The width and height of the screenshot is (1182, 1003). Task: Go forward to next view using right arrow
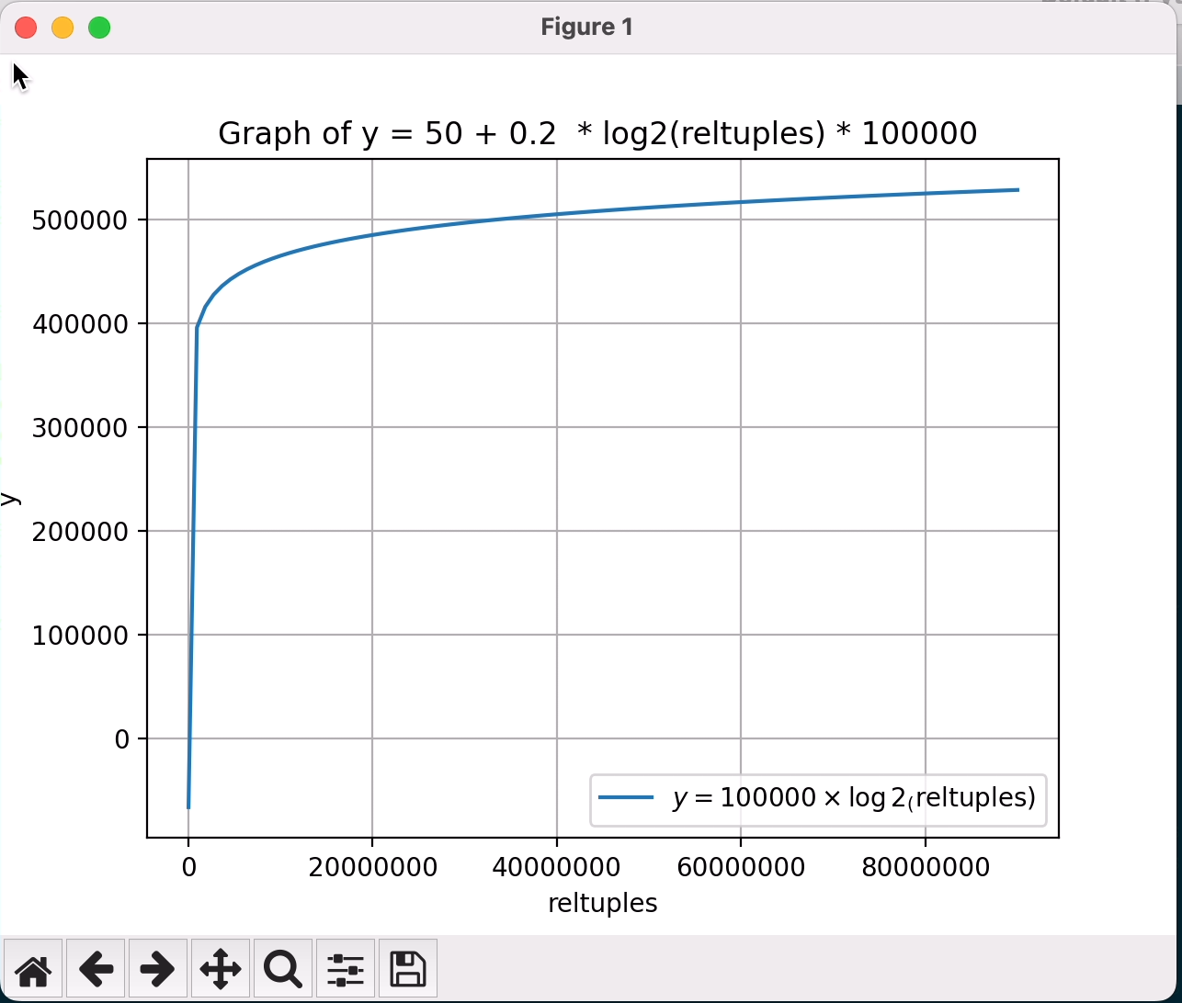(x=158, y=968)
